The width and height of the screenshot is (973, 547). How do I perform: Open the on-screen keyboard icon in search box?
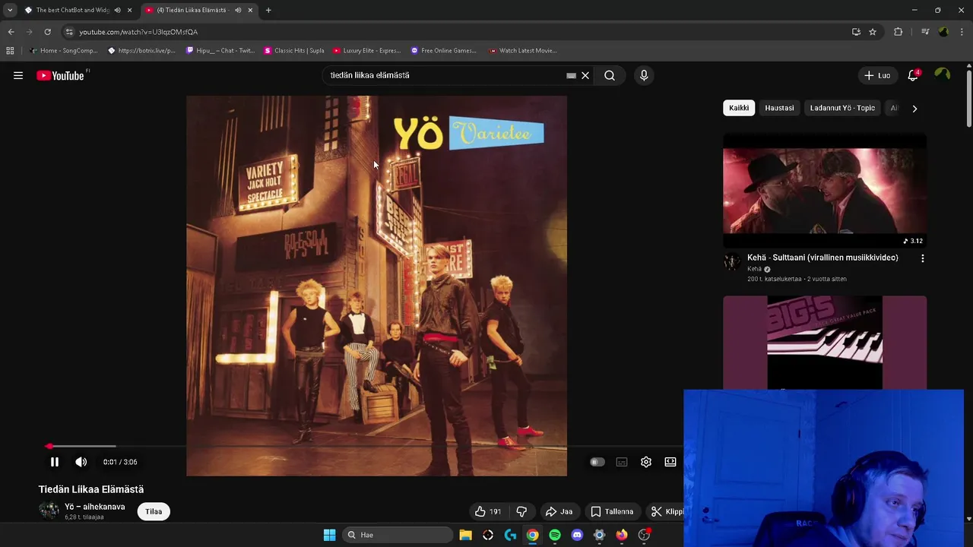click(571, 75)
